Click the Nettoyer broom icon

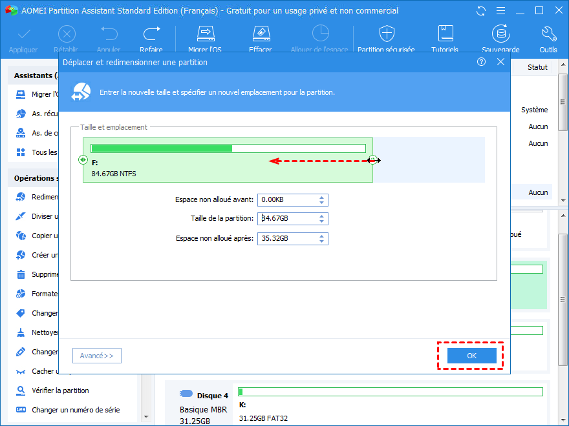pos(21,332)
